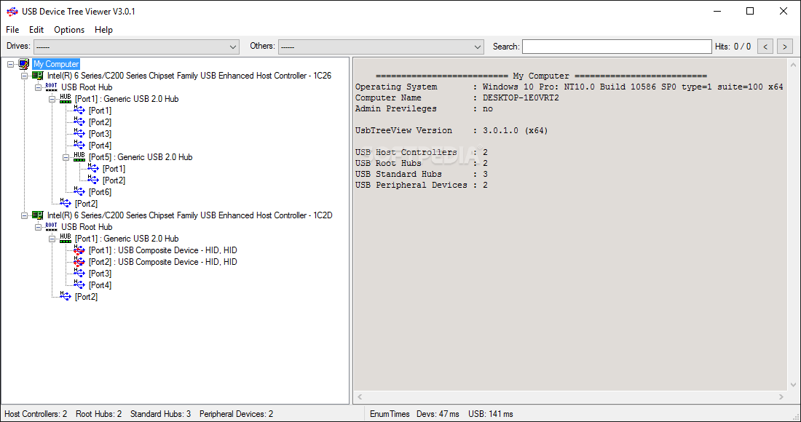Image resolution: width=801 pixels, height=422 pixels.
Task: Click inside the Search input field
Action: pyautogui.click(x=617, y=46)
